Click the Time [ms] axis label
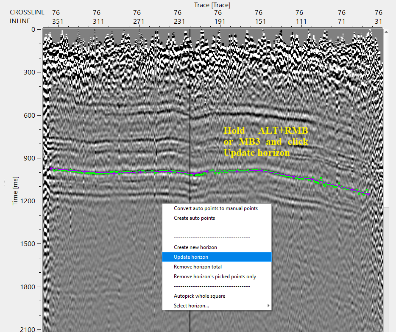 pyautogui.click(x=15, y=191)
